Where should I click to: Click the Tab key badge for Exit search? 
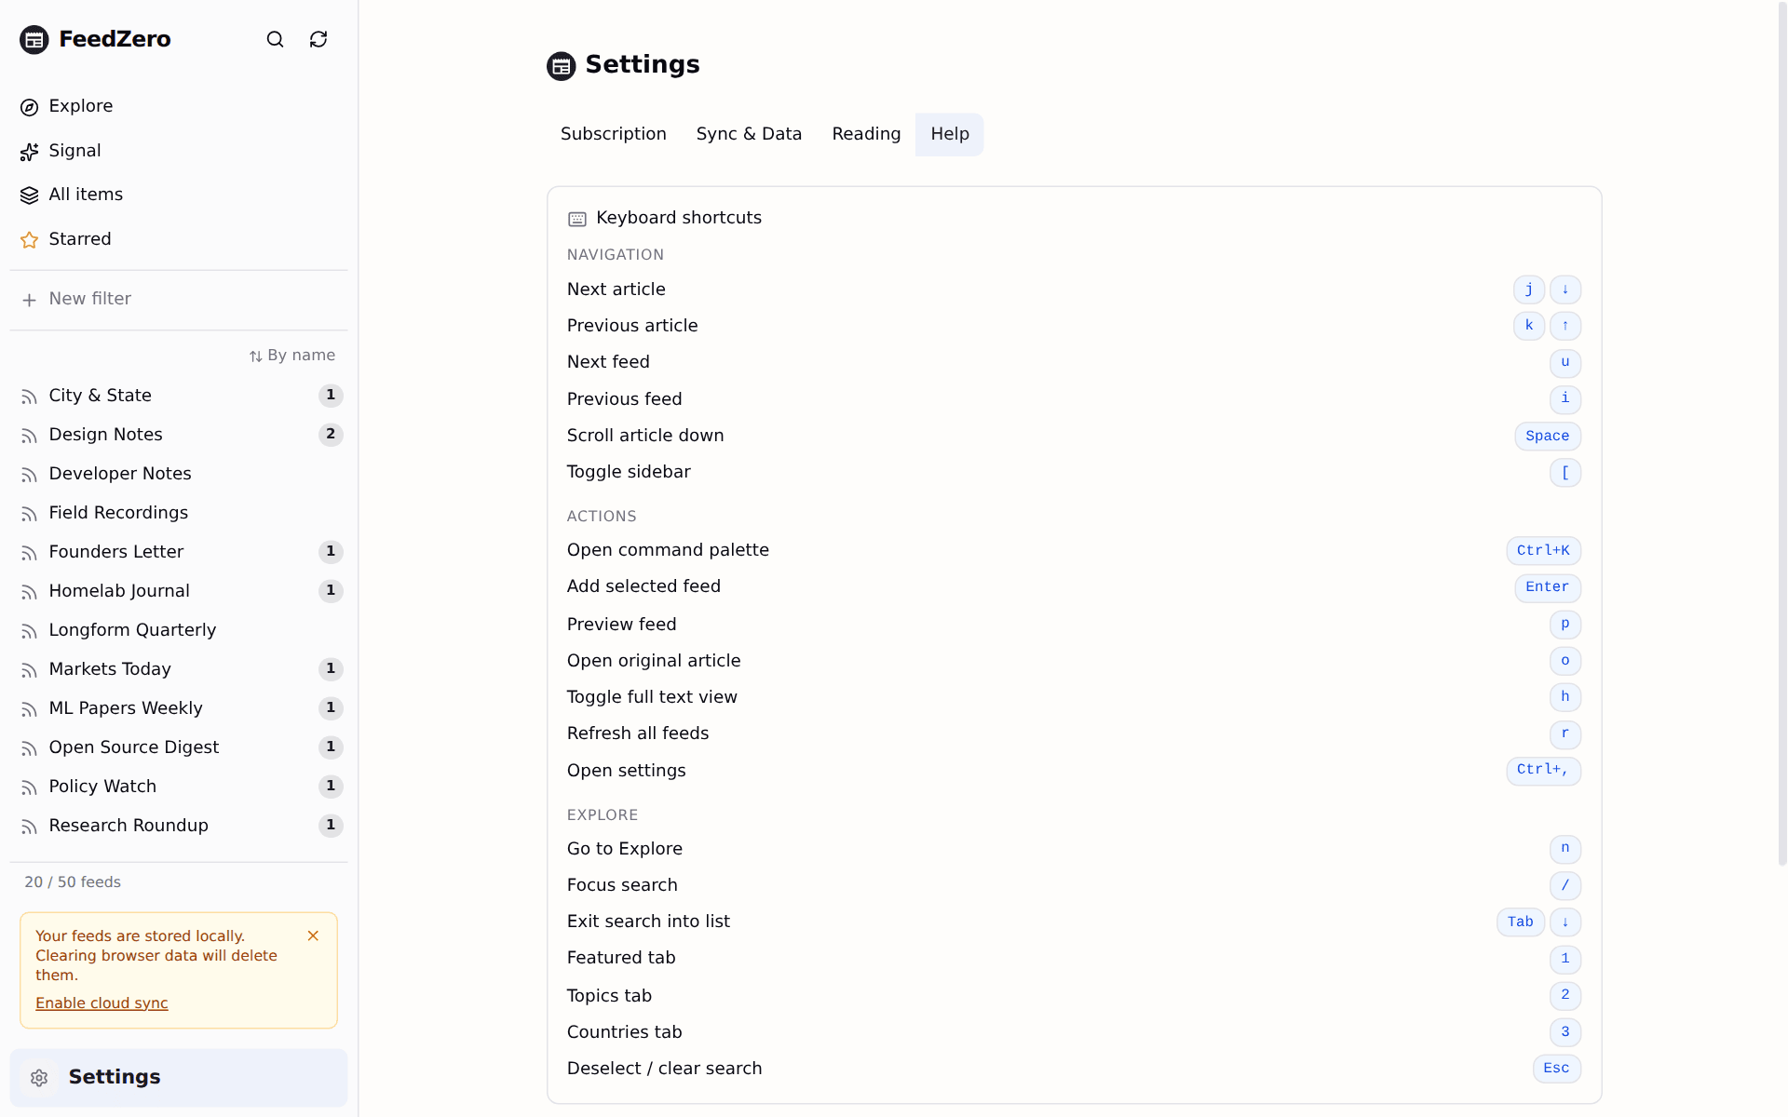tap(1521, 922)
